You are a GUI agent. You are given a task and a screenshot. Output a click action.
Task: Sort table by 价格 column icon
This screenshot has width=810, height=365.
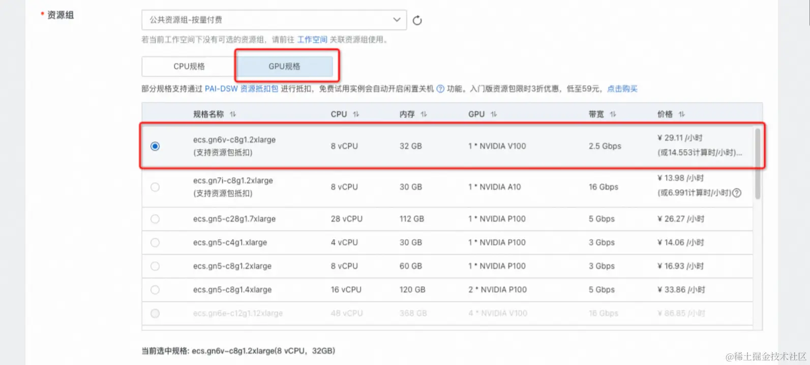(681, 114)
